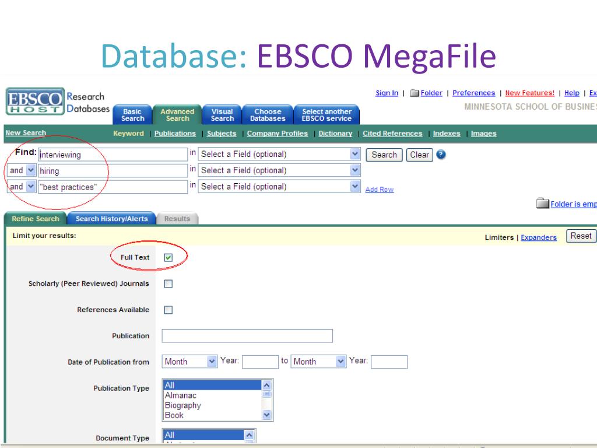The height and width of the screenshot is (448, 597).
Task: Select Book in Publication Type list
Action: pos(212,415)
